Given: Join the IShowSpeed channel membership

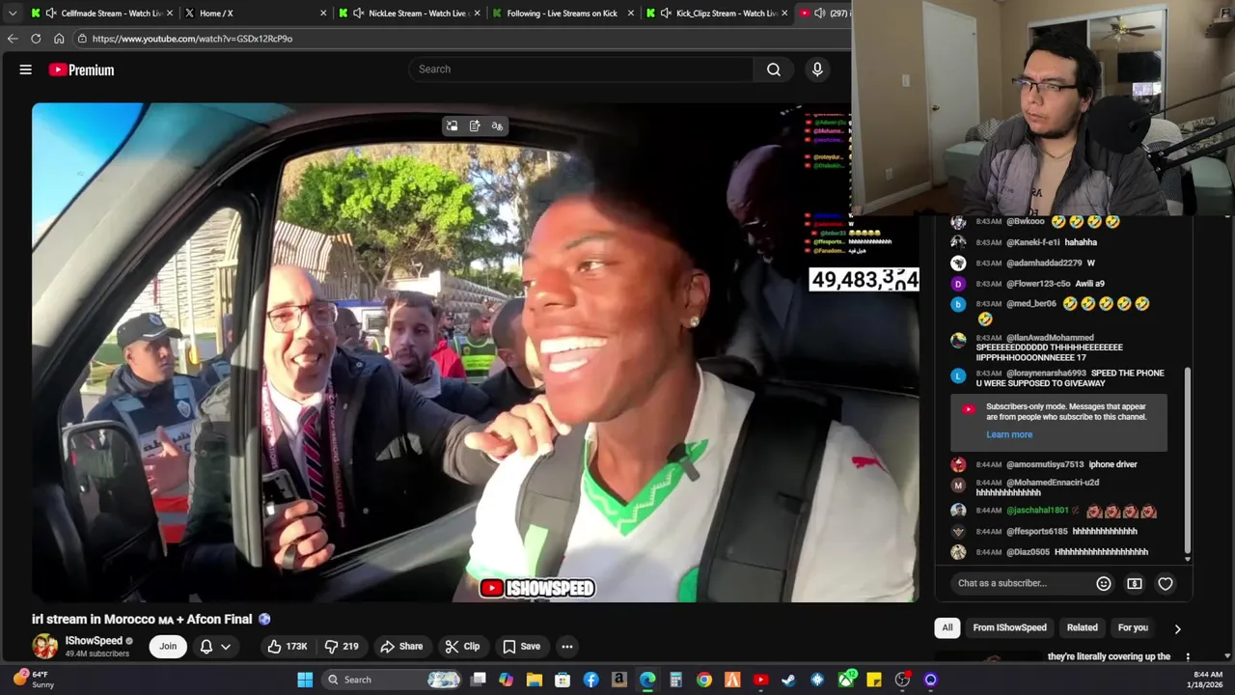Looking at the screenshot, I should point(168,646).
